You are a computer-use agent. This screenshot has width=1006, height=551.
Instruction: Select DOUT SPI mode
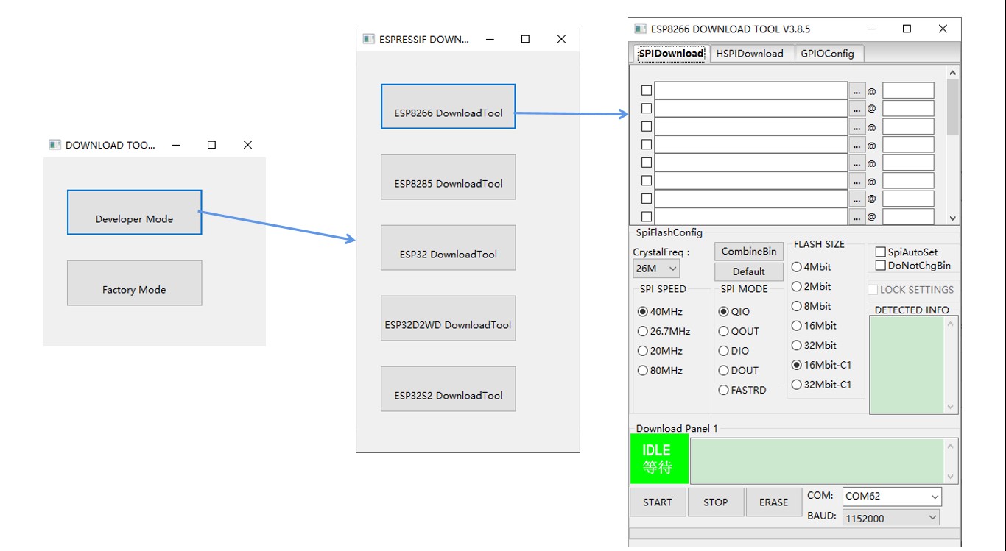pos(723,370)
